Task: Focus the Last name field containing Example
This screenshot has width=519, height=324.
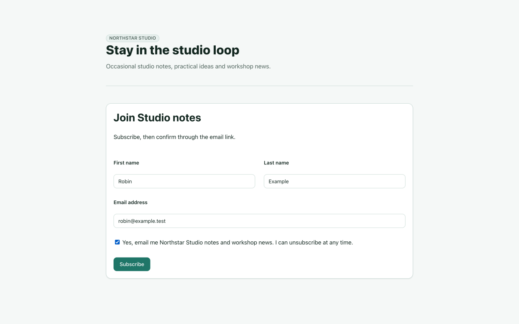Action: [335, 181]
